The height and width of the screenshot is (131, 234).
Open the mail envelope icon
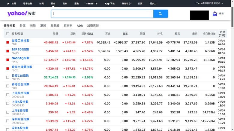click(215, 14)
